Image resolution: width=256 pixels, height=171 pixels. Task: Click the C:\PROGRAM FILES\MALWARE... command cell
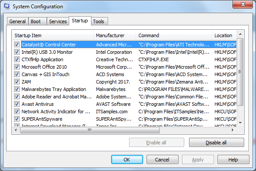click(x=174, y=89)
